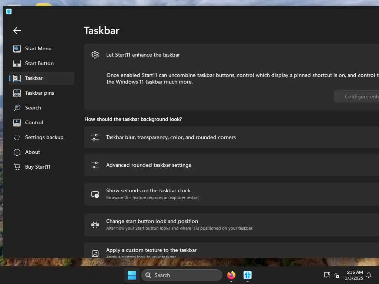Click the About info icon
The image size is (379, 284).
(x=17, y=152)
